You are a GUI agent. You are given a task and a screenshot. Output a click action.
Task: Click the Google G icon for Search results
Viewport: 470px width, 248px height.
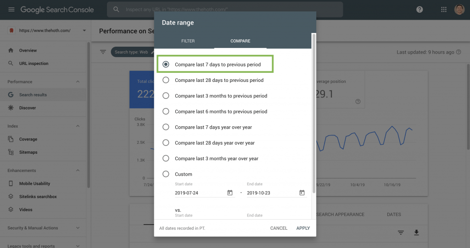[11, 95]
